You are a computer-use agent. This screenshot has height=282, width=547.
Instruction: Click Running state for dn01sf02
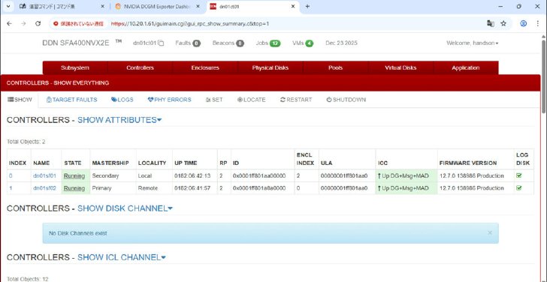74,188
